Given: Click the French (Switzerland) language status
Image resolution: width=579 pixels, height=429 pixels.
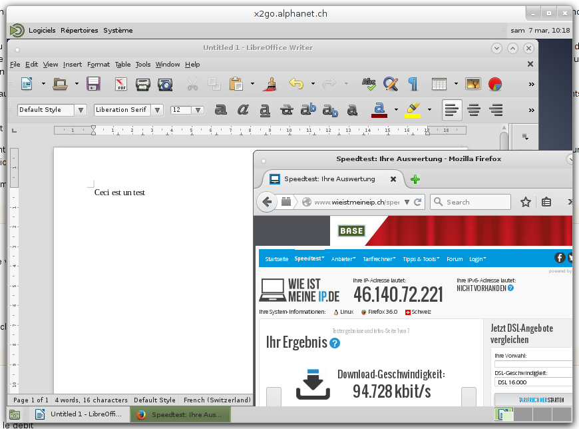Looking at the screenshot, I should (x=217, y=400).
